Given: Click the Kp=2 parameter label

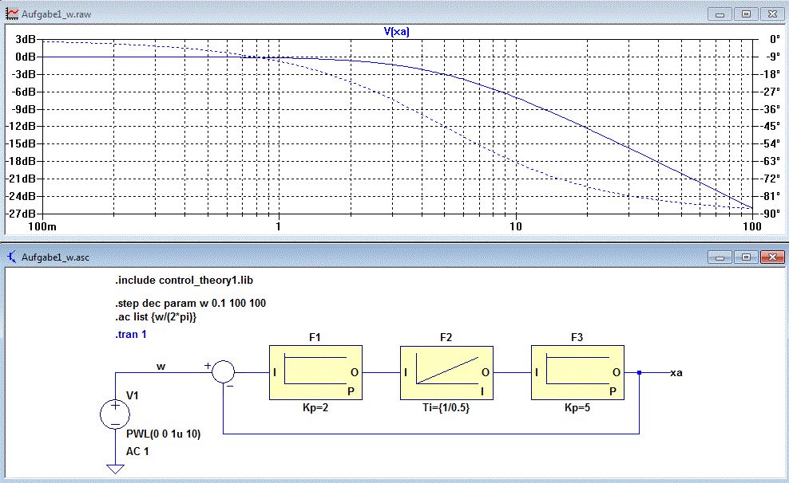Looking at the screenshot, I should click(315, 408).
